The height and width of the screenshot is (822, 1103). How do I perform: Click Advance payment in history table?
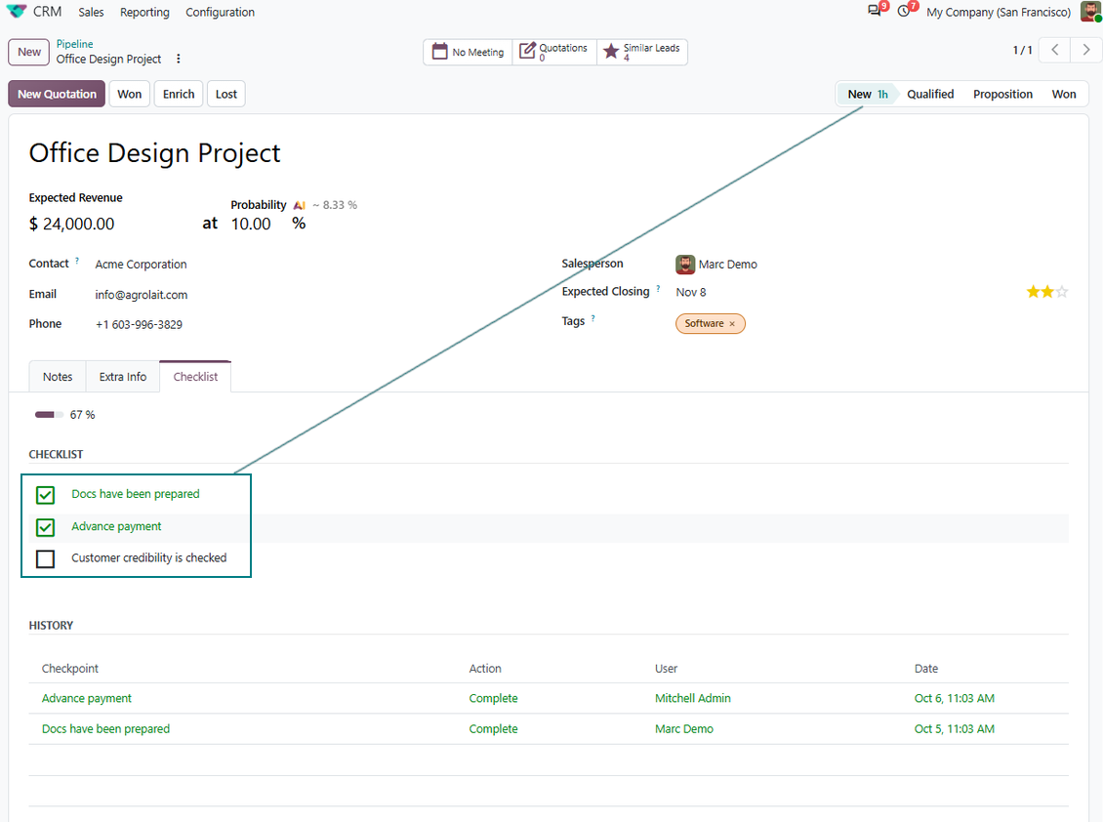87,698
